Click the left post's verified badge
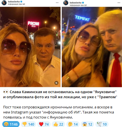Screen dimensions: 122x127 point(21,2)
